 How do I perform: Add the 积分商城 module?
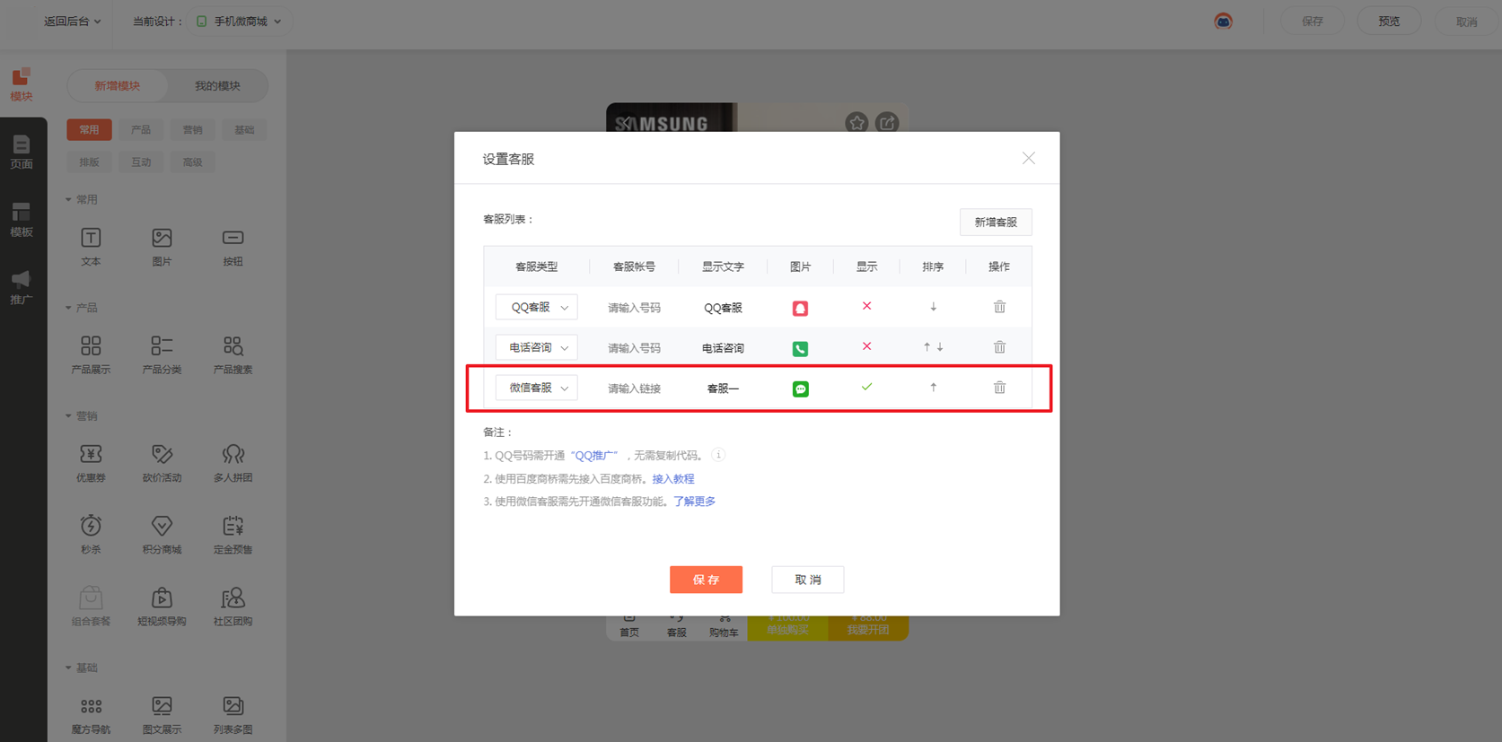[x=162, y=535]
